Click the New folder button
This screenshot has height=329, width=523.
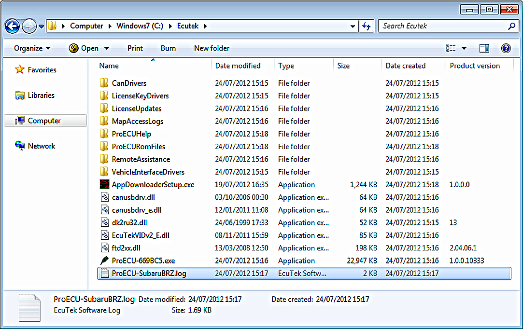pyautogui.click(x=212, y=48)
